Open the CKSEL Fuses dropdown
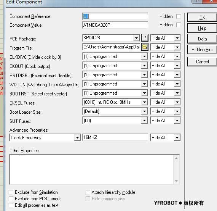 (x=144, y=102)
